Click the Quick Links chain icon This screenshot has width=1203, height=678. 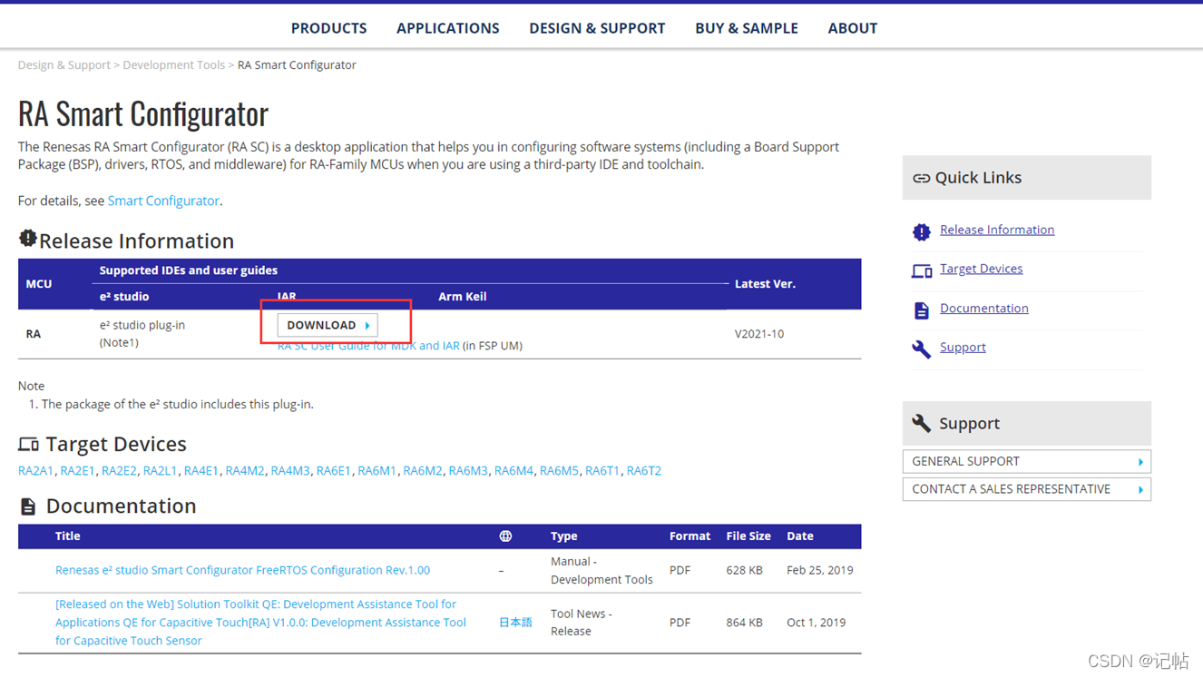(x=921, y=179)
